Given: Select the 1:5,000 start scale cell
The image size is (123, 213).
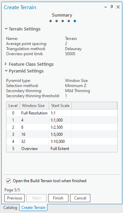Looking at the screenshot, I should pos(60,134).
